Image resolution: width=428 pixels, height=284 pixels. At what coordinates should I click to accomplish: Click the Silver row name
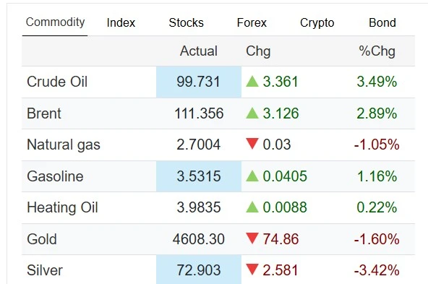(x=45, y=270)
